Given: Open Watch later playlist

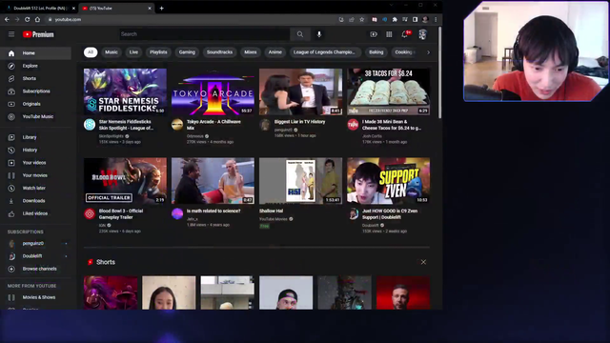Looking at the screenshot, I should pyautogui.click(x=35, y=188).
